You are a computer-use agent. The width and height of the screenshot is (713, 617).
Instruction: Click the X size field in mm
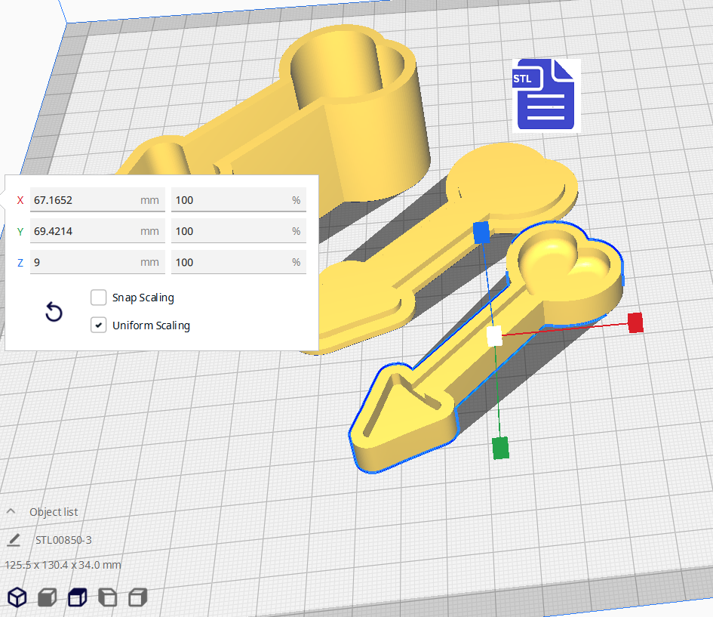pyautogui.click(x=85, y=200)
